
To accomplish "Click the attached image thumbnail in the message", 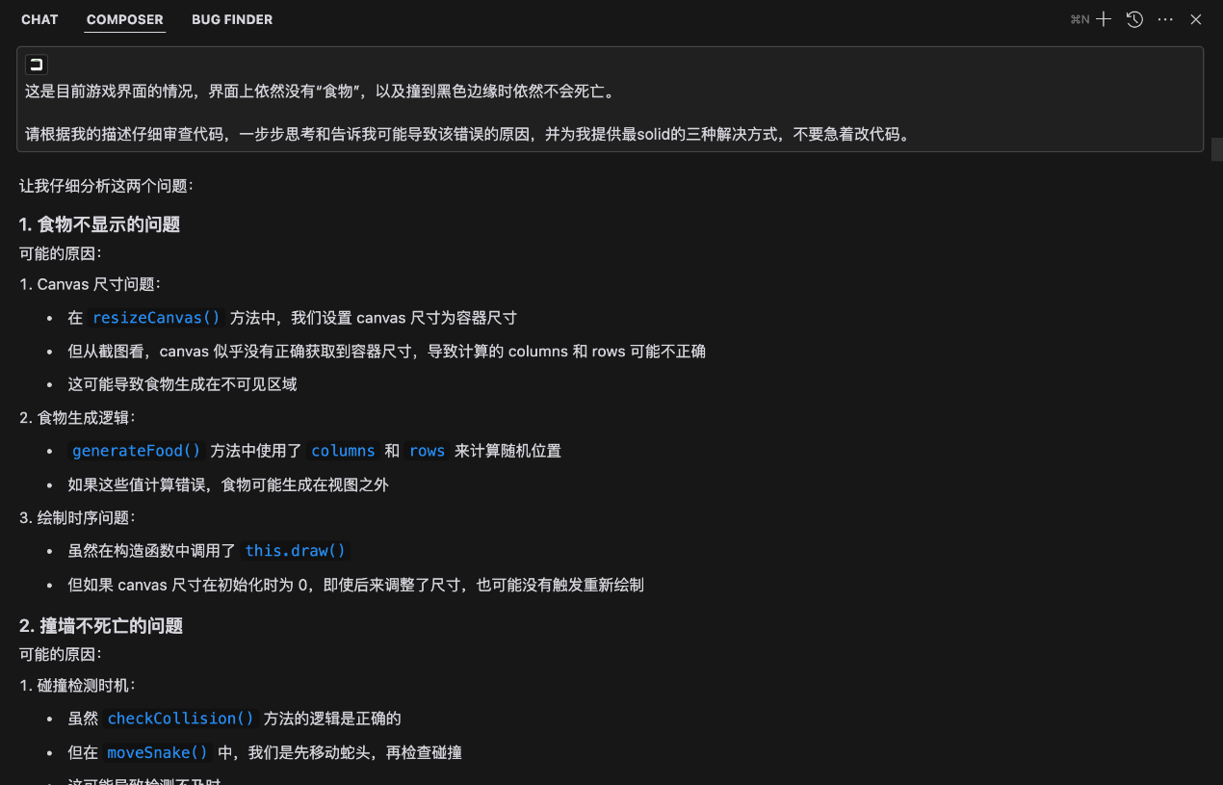I will pos(37,65).
